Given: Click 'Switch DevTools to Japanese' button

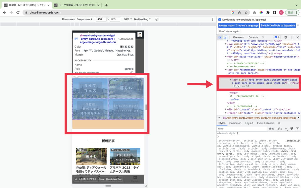Looking at the screenshot, I should click(x=278, y=26).
